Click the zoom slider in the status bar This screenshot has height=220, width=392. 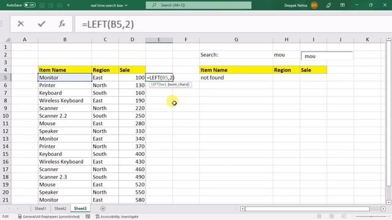point(371,216)
